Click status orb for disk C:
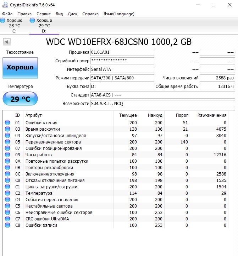 click(x=2, y=20)
